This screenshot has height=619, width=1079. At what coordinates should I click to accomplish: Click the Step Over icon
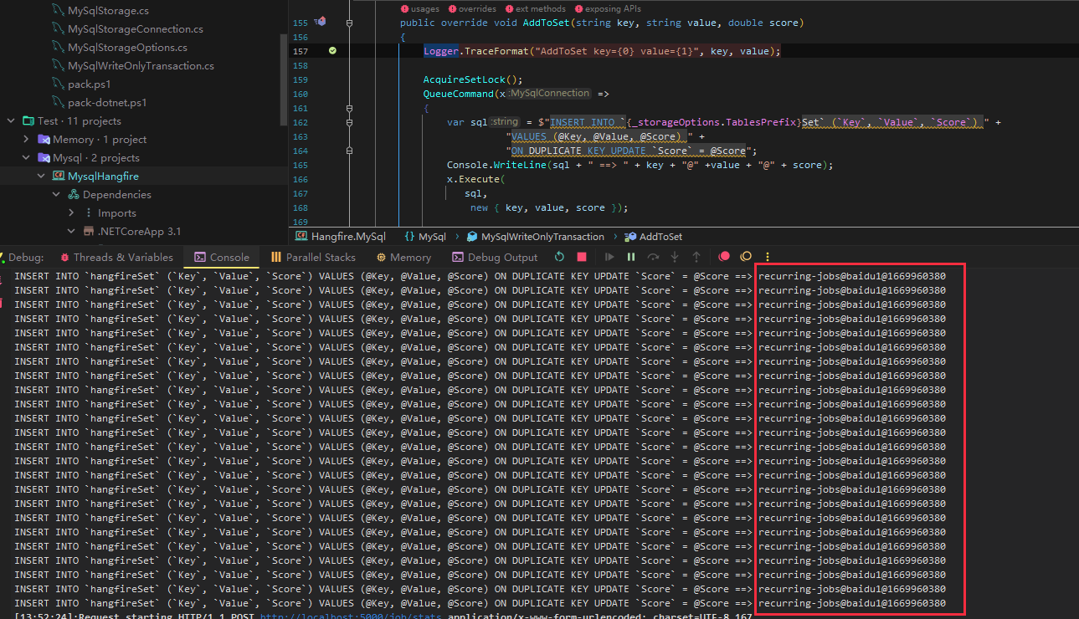coord(653,257)
